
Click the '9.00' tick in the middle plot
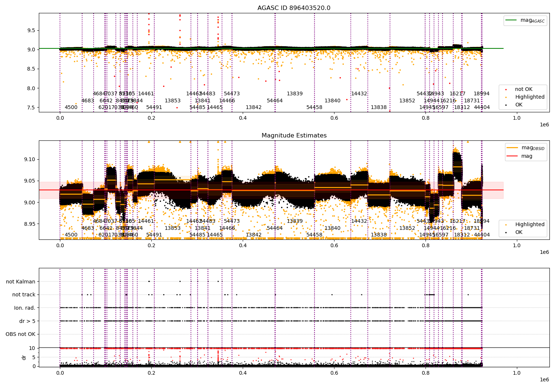(30, 202)
